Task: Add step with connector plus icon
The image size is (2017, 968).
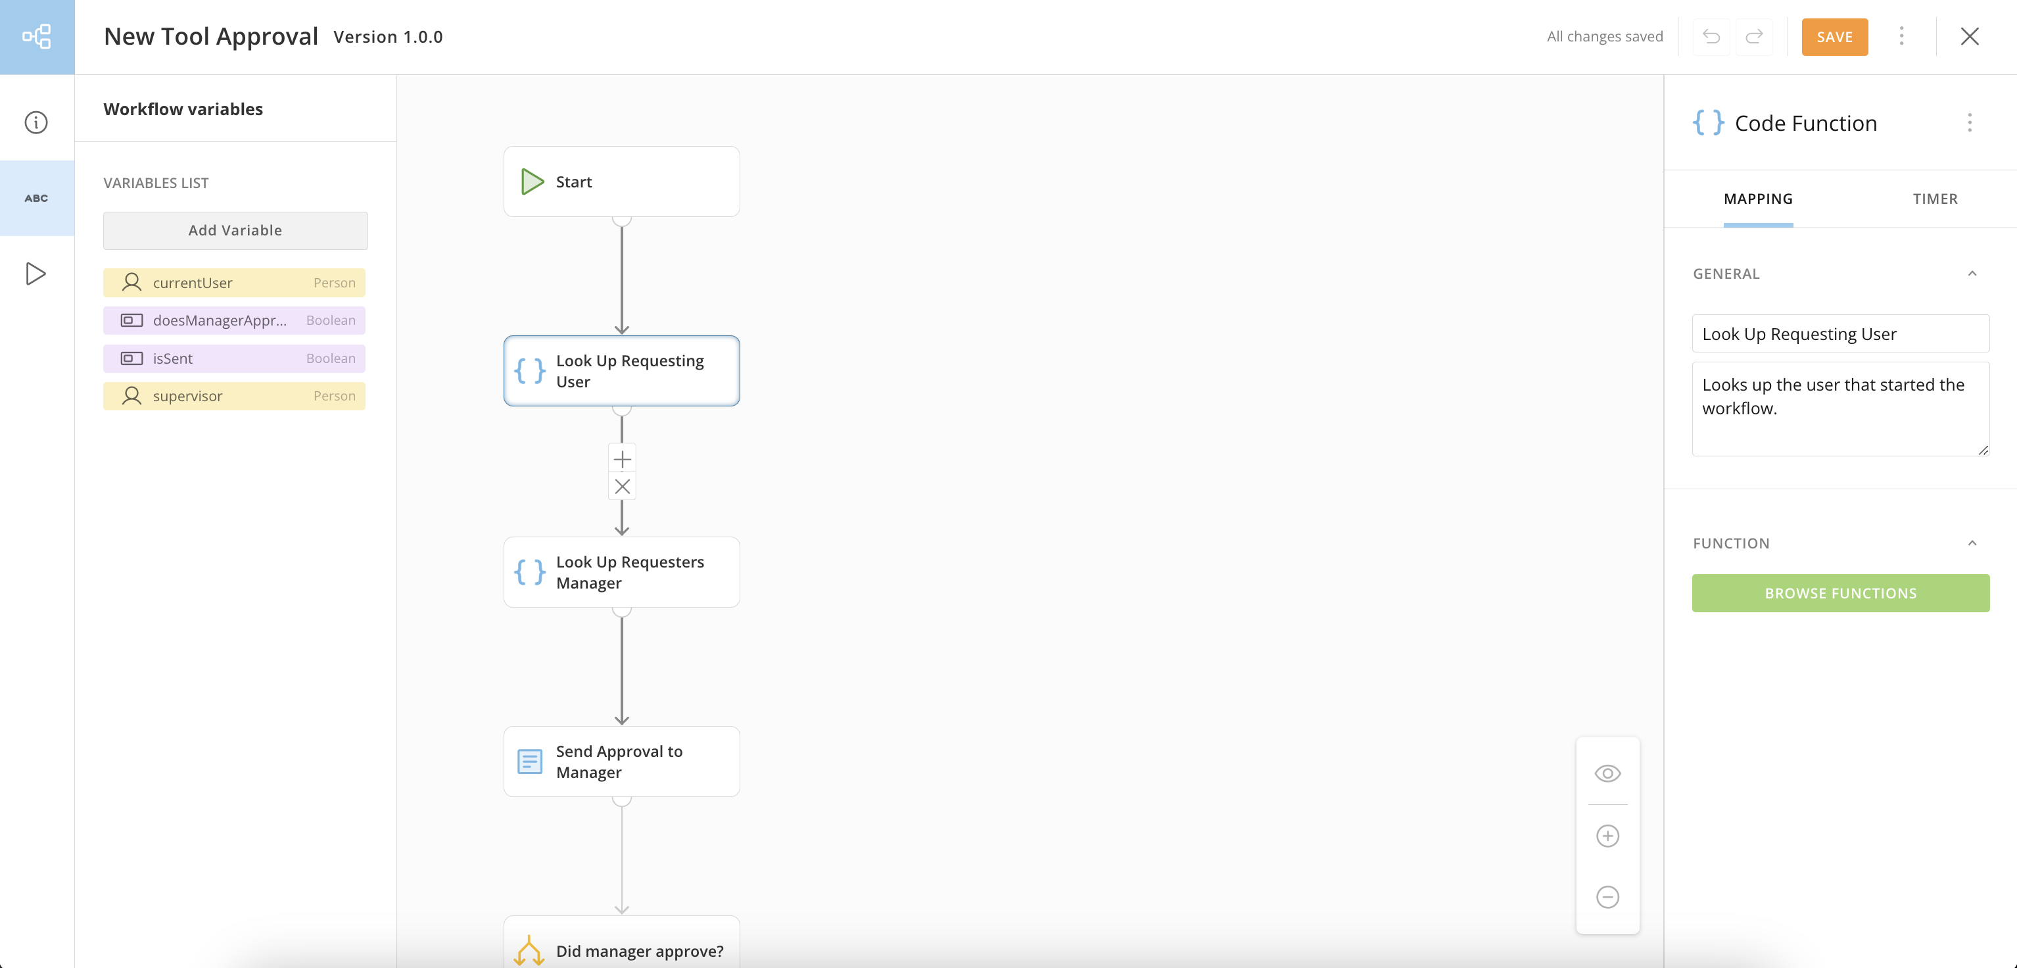Action: pos(622,459)
